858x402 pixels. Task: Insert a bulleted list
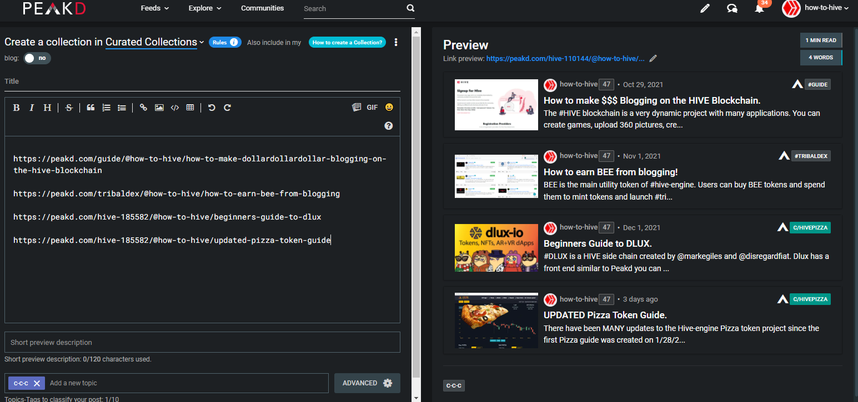pyautogui.click(x=122, y=108)
